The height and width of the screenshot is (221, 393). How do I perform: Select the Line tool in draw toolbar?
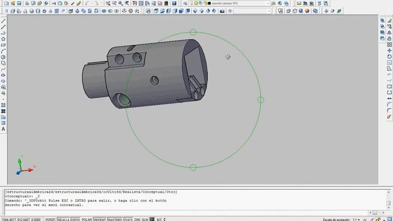coord(3,21)
